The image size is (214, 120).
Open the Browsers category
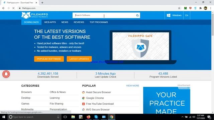coord(26,92)
